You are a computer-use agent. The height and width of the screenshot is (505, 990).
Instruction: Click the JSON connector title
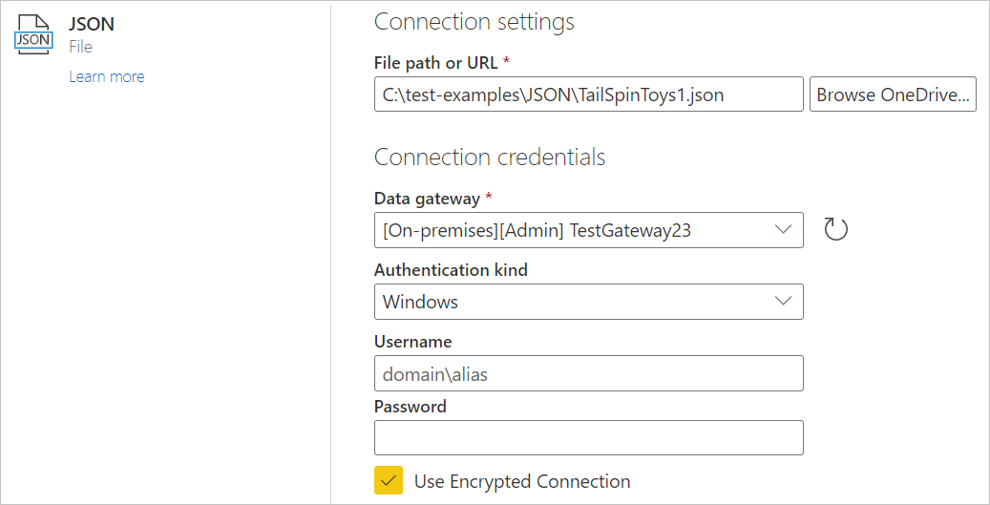92,24
